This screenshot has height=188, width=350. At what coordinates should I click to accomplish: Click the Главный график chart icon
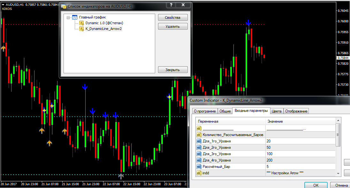coord(75,18)
